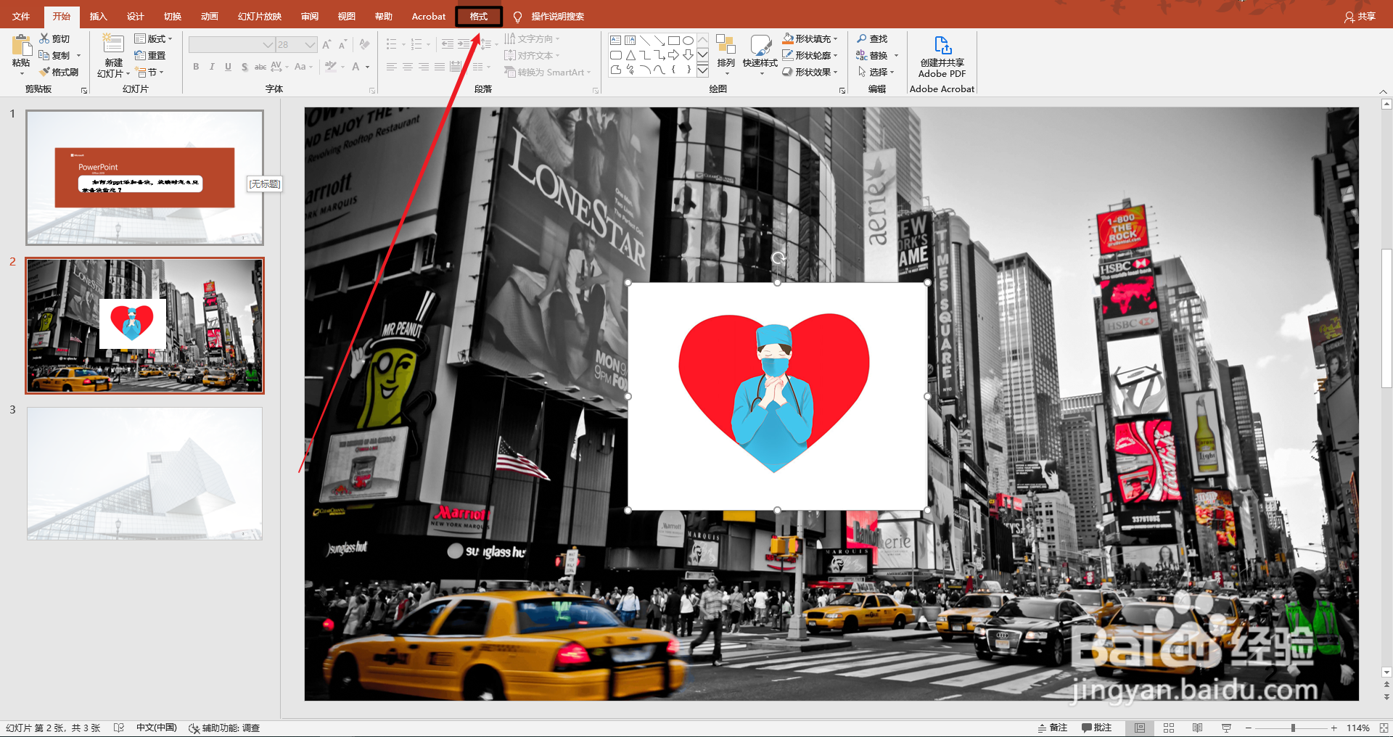The height and width of the screenshot is (737, 1393).
Task: Click zoom out minus button
Action: point(1249,728)
